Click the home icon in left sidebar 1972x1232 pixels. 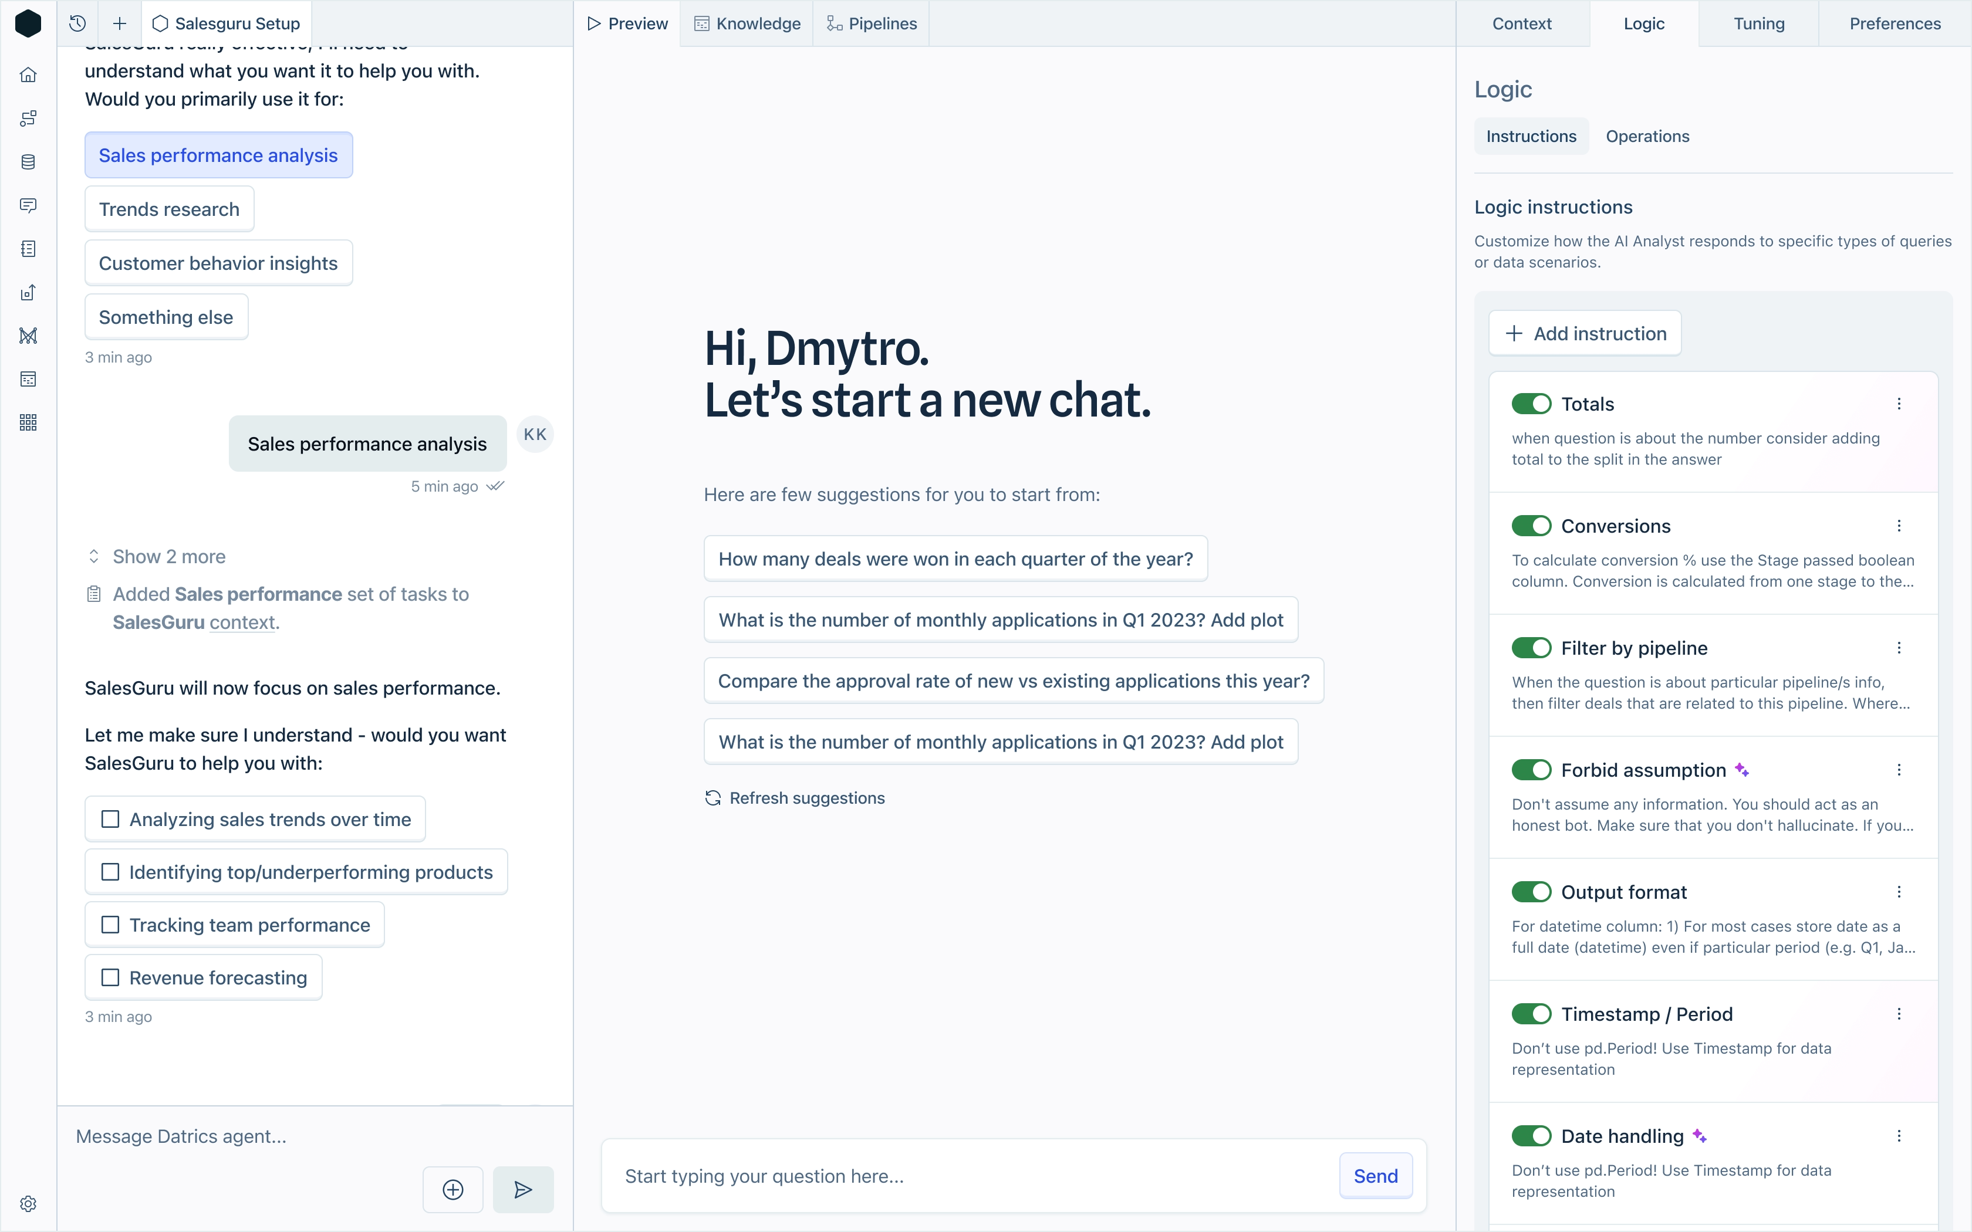click(x=29, y=75)
